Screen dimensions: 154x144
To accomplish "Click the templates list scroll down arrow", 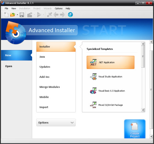I will click(143, 110).
